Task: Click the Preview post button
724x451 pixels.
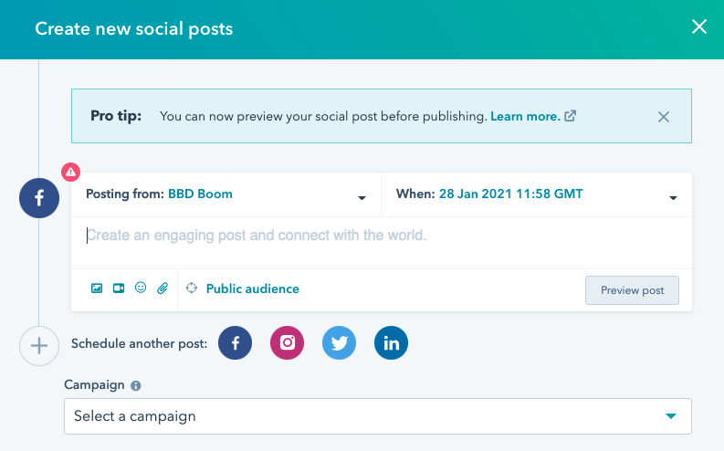Action: tap(632, 290)
